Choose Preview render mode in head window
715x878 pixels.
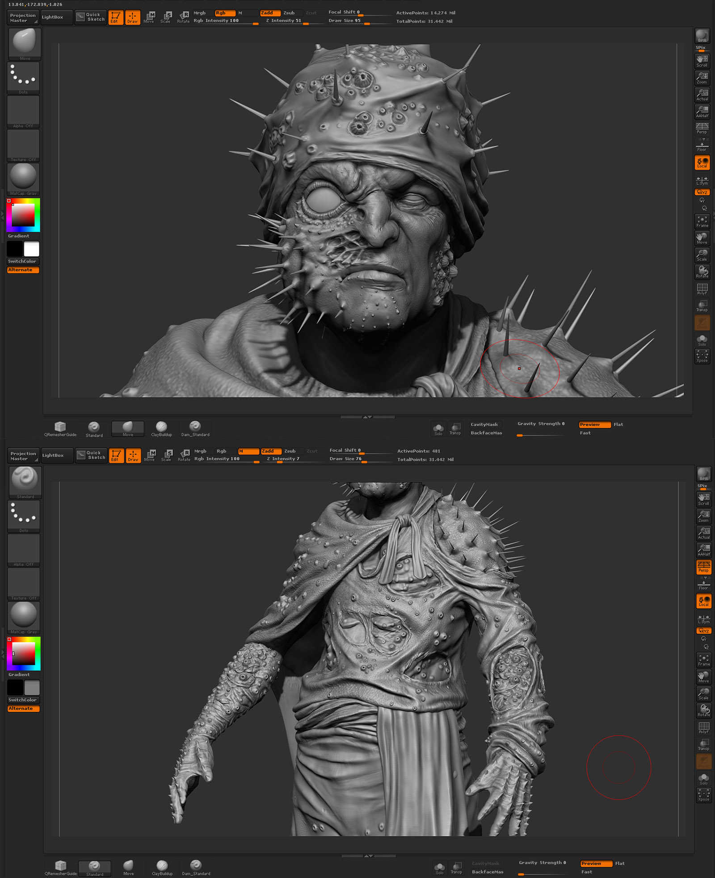point(595,424)
